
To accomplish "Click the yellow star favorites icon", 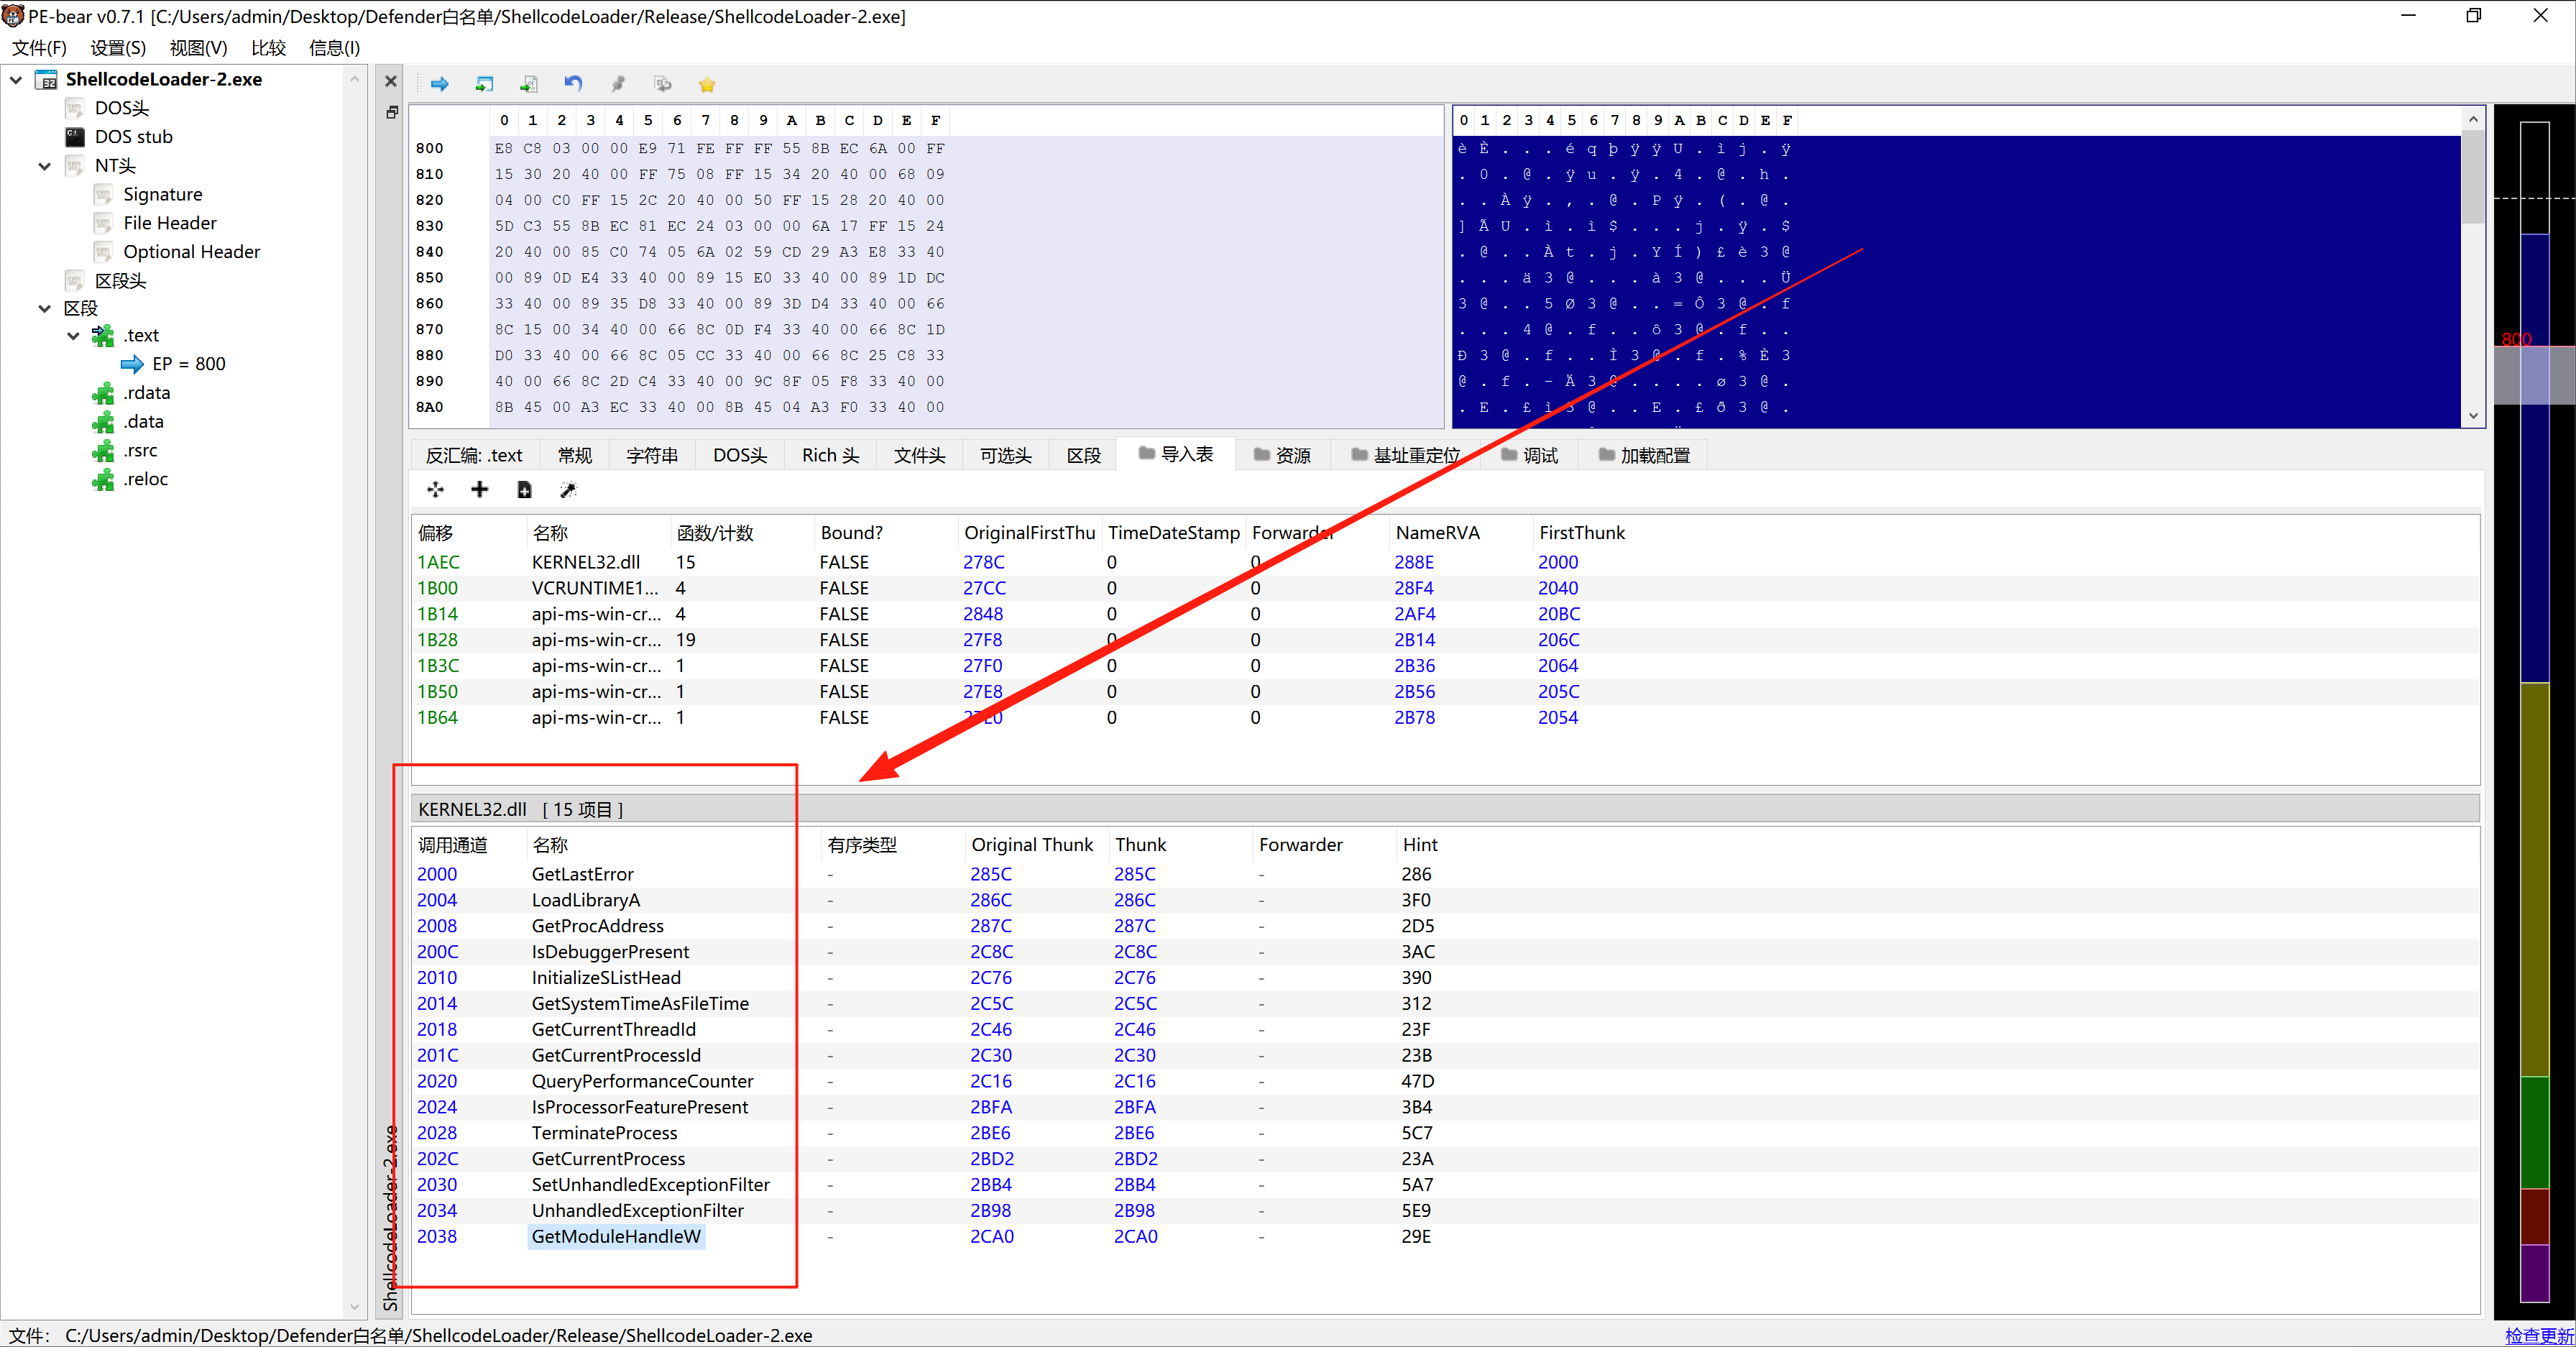I will [x=707, y=85].
